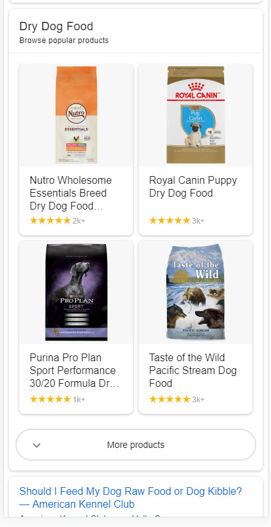Open the Nutro Wholesome Essentials Breed title
The image size is (271, 527).
[71, 193]
